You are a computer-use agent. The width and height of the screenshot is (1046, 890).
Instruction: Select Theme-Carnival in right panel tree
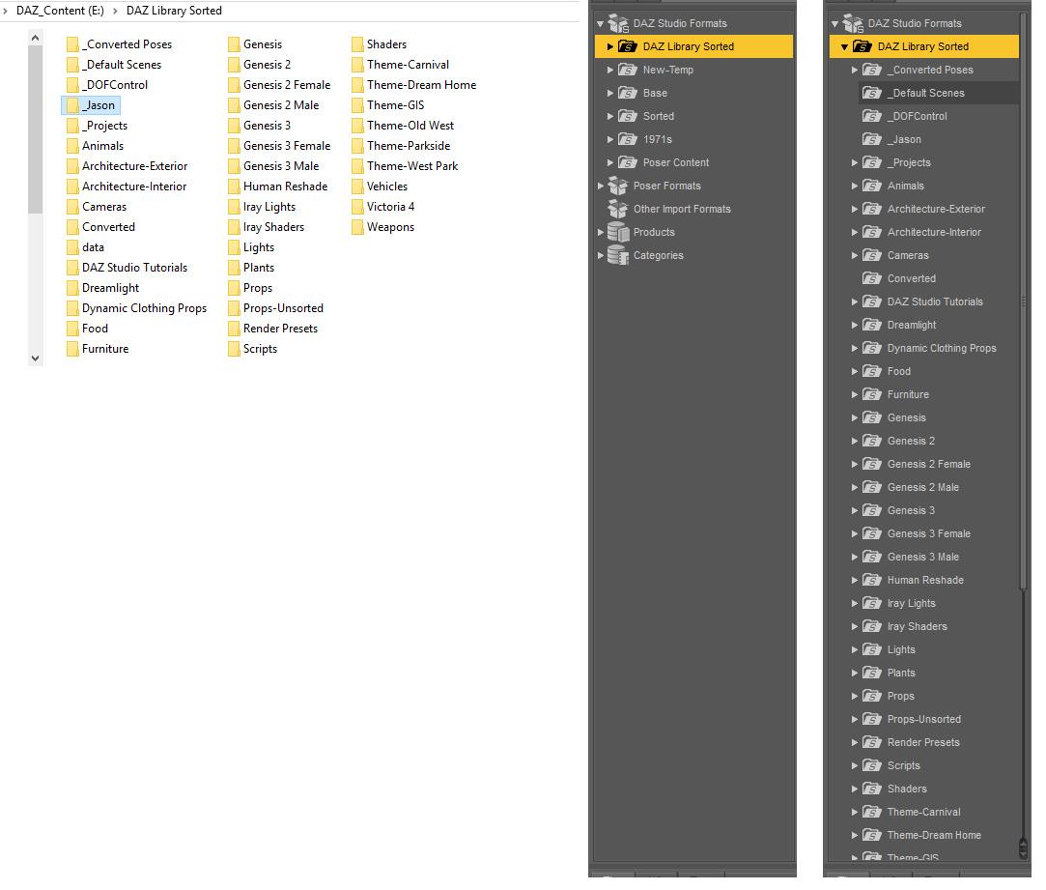point(923,812)
